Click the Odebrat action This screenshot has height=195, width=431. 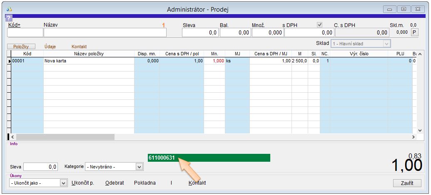pyautogui.click(x=114, y=183)
